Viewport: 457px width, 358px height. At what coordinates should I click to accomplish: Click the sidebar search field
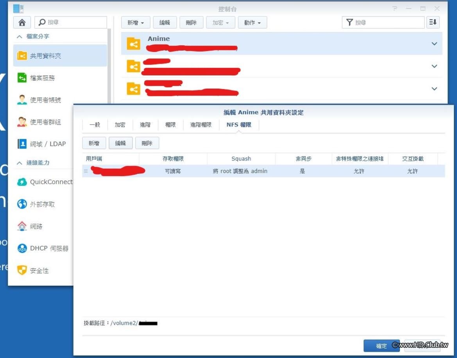click(71, 22)
